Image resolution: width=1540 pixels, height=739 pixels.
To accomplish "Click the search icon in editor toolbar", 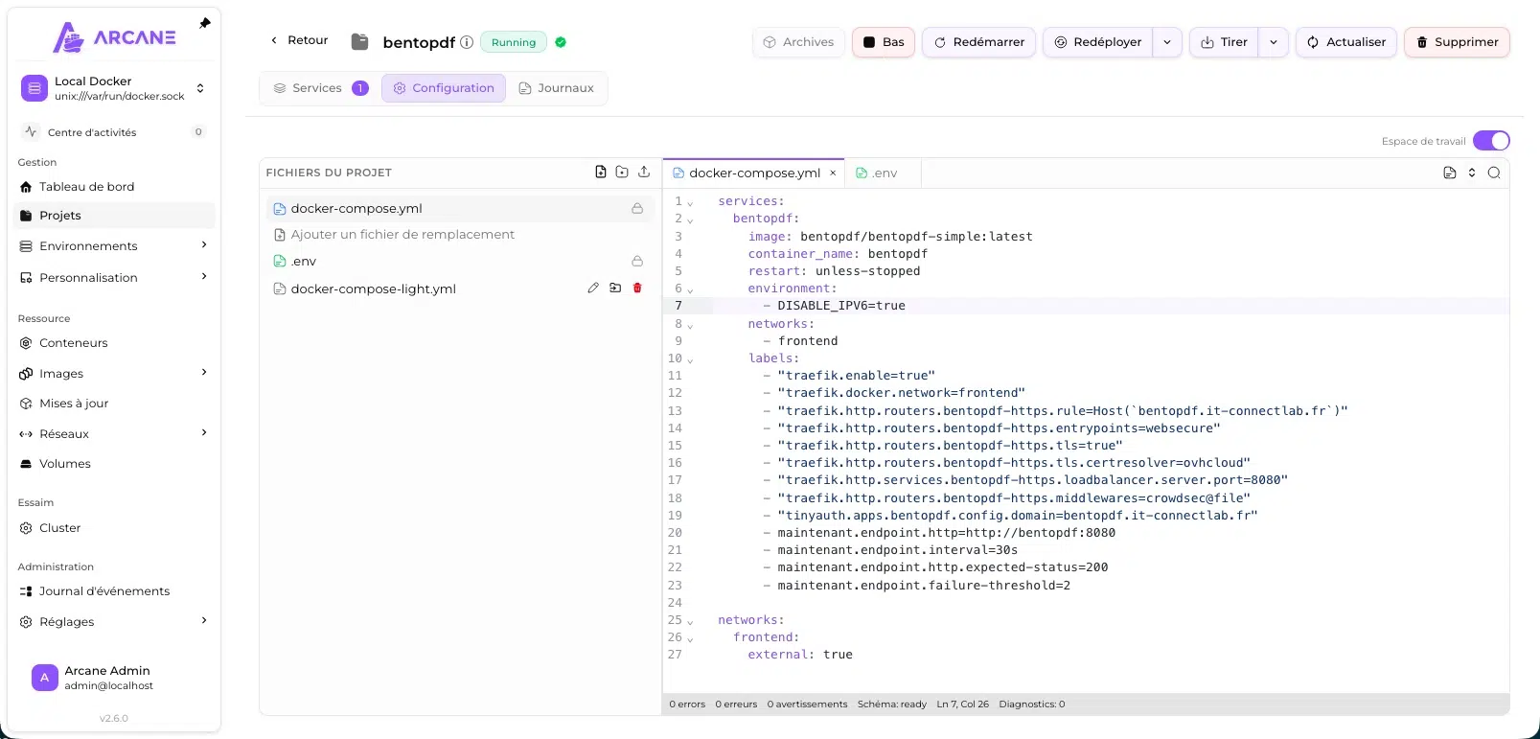I will pos(1494,173).
